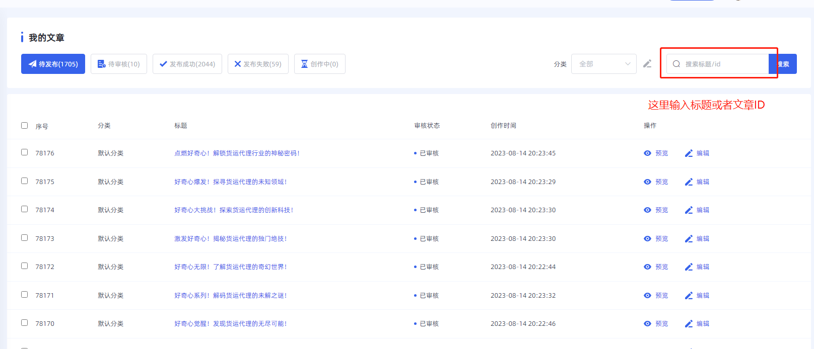The image size is (814, 349).
Task: Check the box for row 78171
Action: point(24,294)
